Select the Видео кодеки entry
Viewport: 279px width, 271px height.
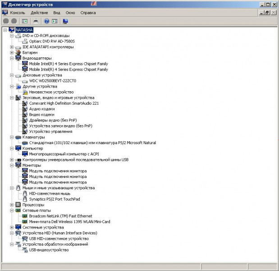(x=41, y=115)
